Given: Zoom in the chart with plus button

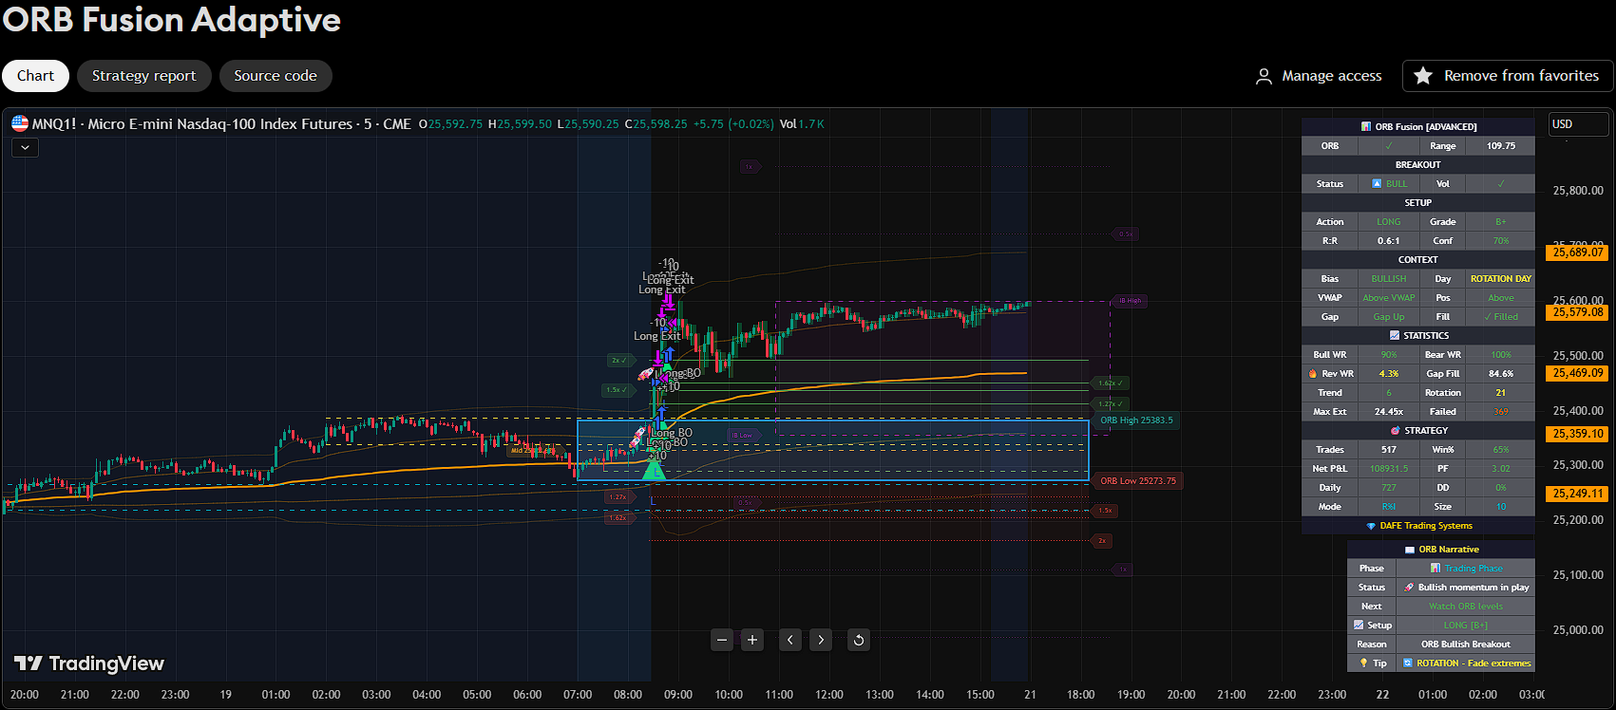Looking at the screenshot, I should click(x=752, y=640).
